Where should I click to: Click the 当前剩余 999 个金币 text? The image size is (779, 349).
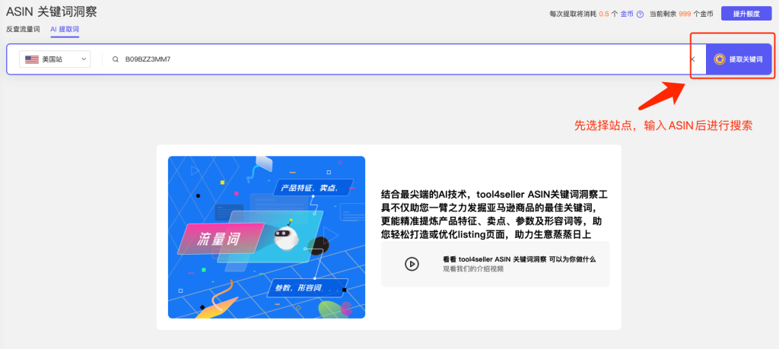[x=681, y=14]
